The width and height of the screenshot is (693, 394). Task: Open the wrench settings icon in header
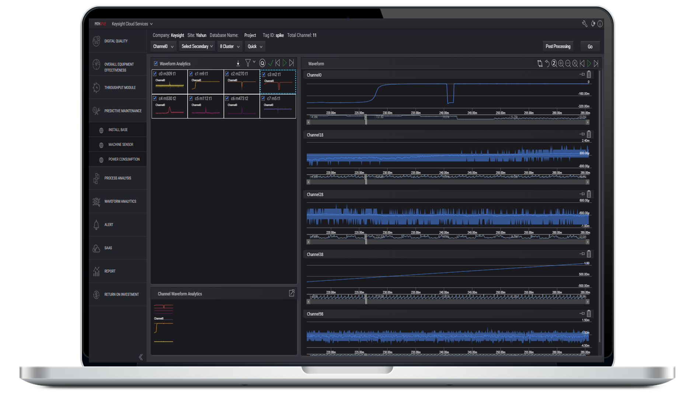(585, 24)
